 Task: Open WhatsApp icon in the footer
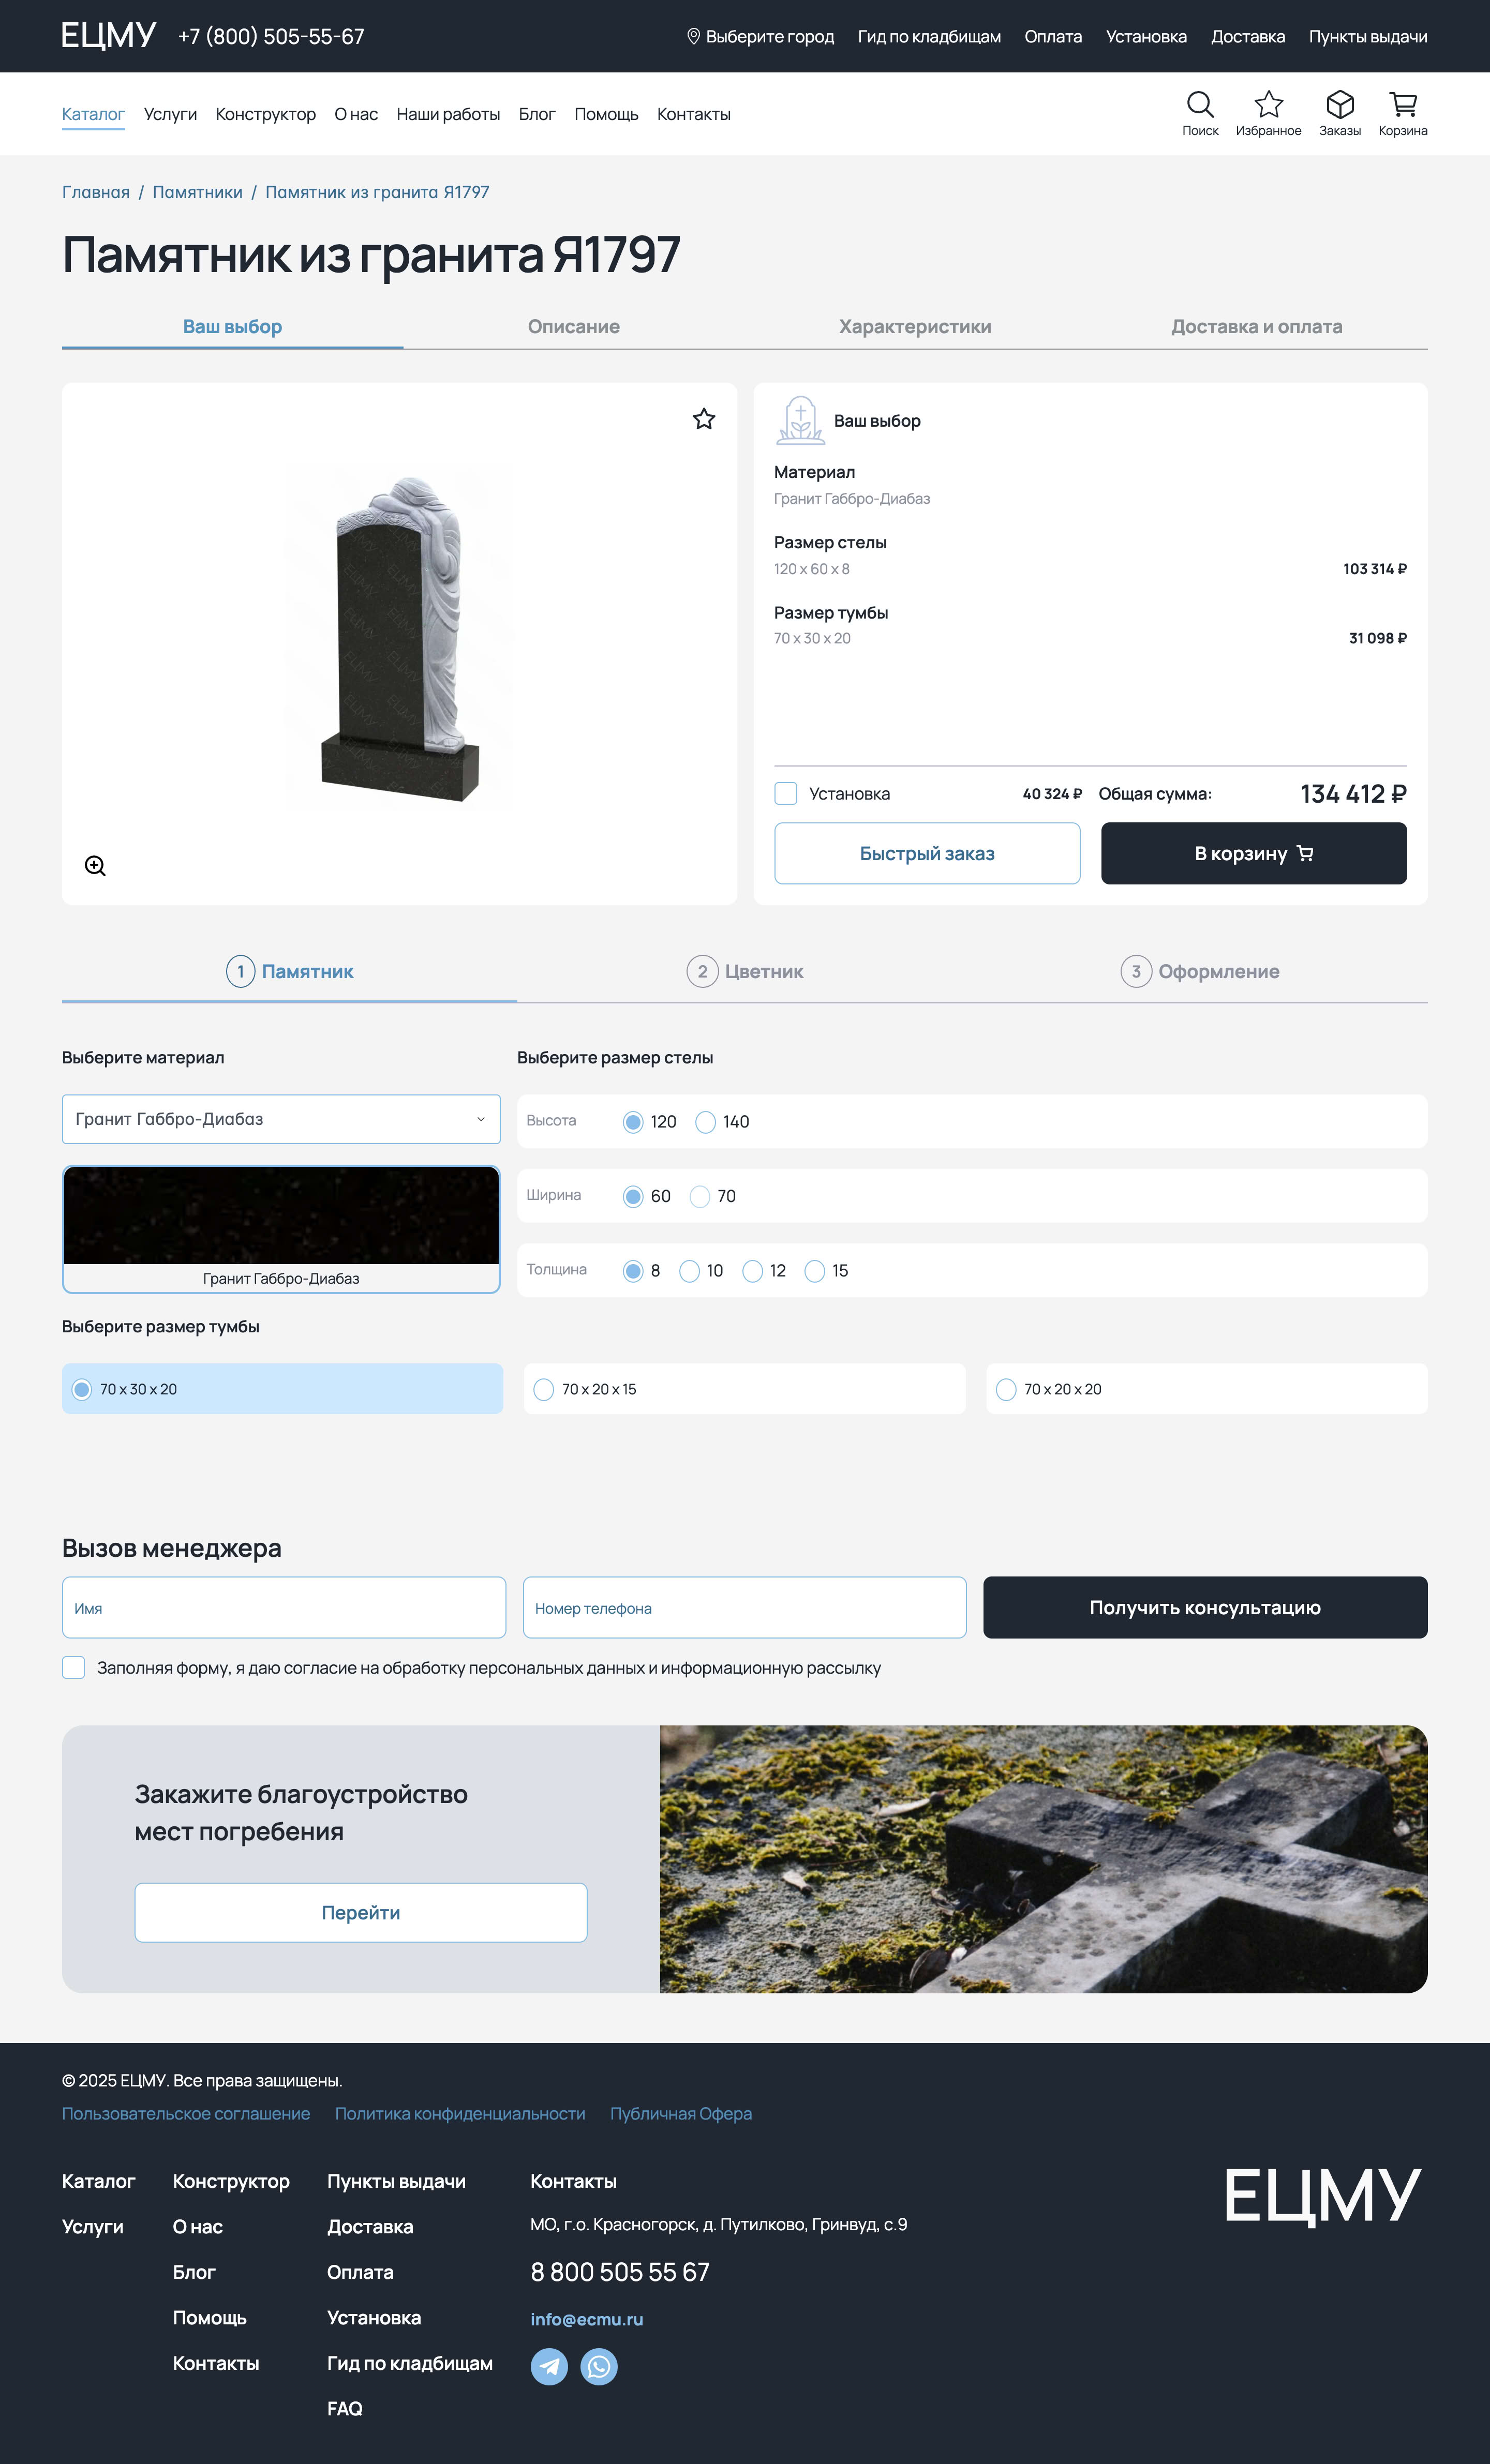pyautogui.click(x=599, y=2366)
